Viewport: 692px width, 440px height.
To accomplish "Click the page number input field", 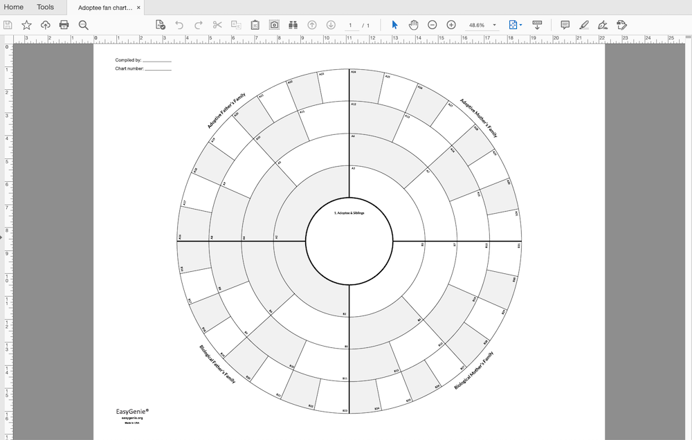I will click(351, 26).
